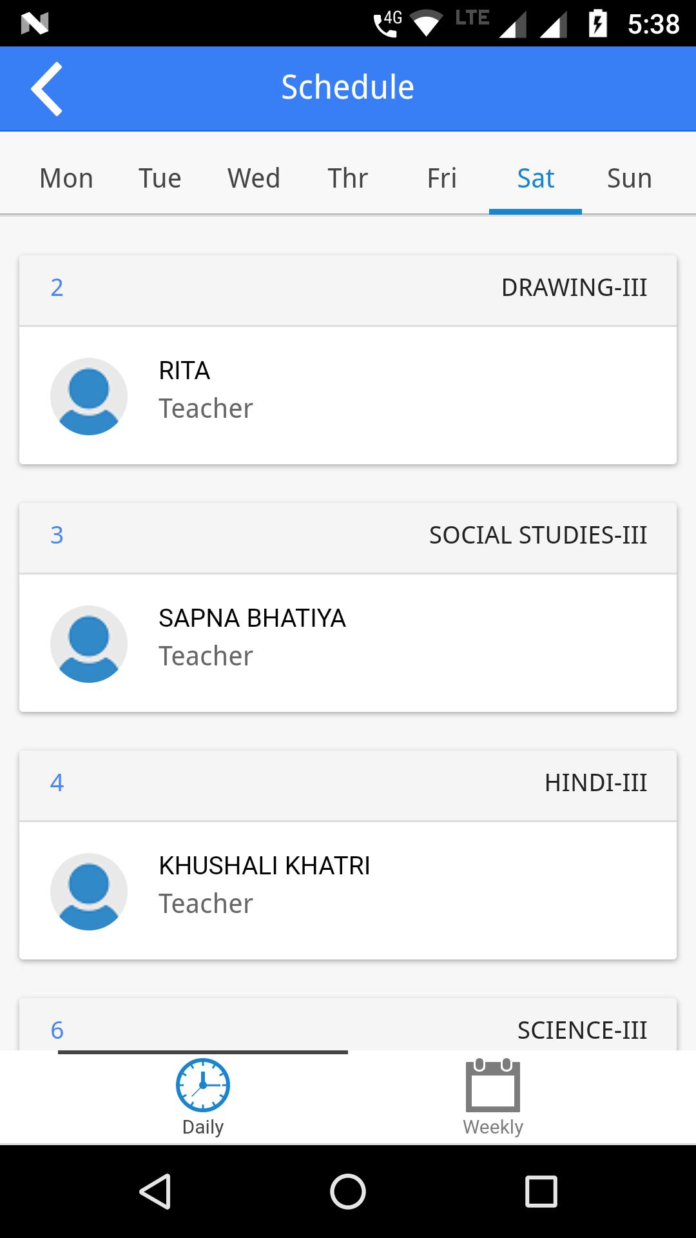Viewport: 696px width, 1238px height.
Task: Show the Sun schedule tab
Action: (x=630, y=178)
